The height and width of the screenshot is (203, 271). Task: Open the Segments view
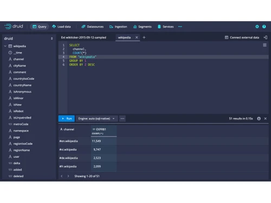coord(143,27)
